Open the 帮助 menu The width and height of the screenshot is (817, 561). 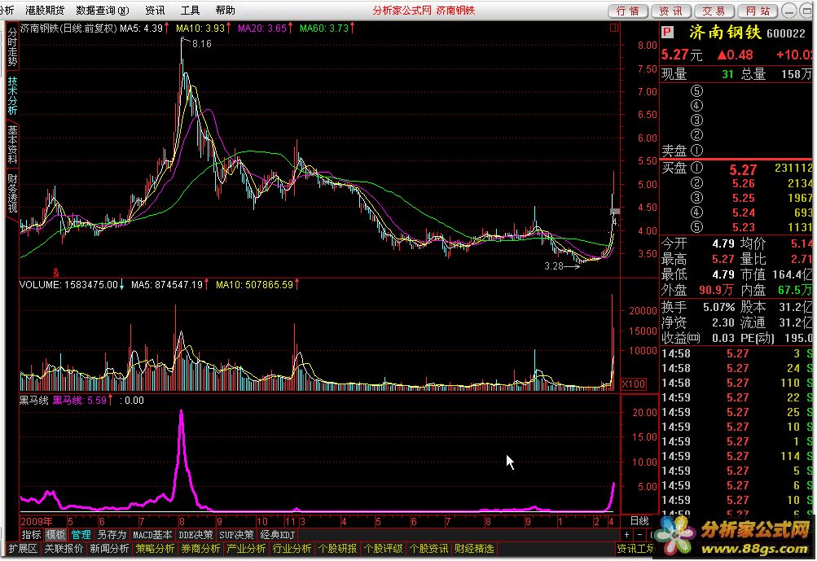click(225, 11)
